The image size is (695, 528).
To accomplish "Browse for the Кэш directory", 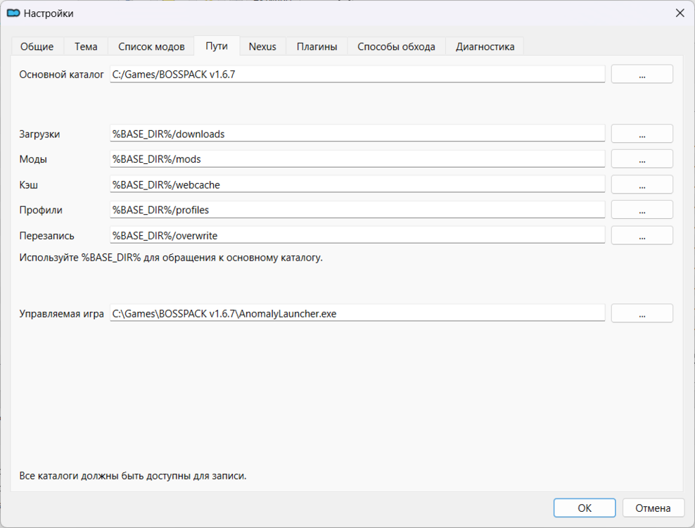I will (x=642, y=184).
